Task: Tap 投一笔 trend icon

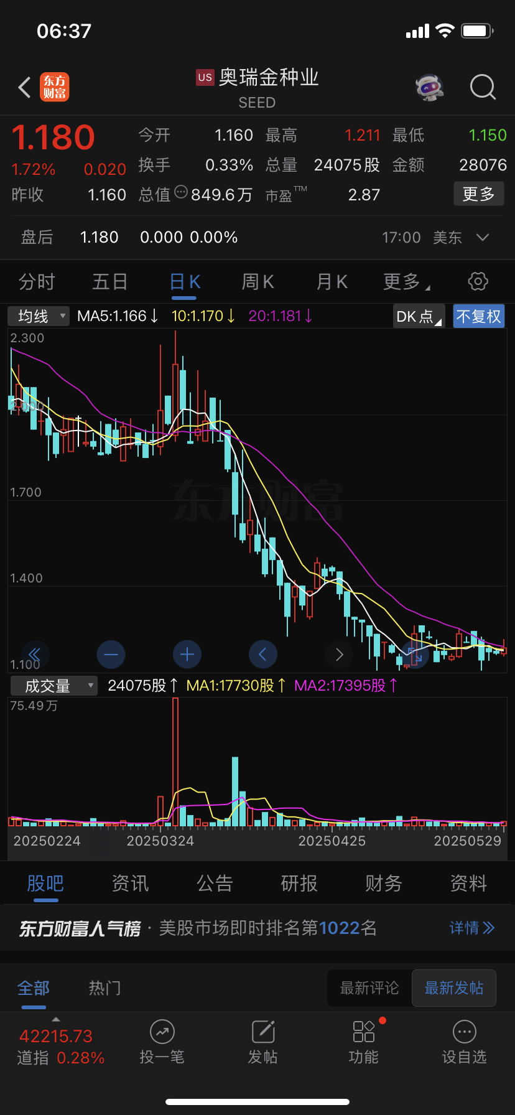Action: [x=162, y=1032]
